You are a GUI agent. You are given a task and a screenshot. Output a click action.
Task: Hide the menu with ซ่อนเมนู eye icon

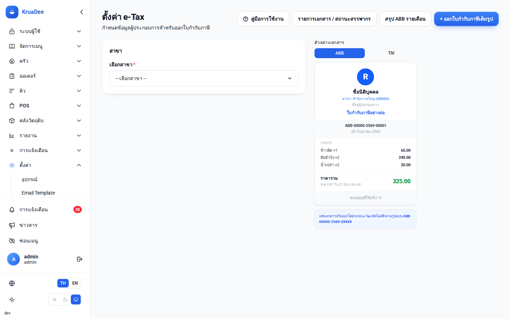pyautogui.click(x=12, y=241)
